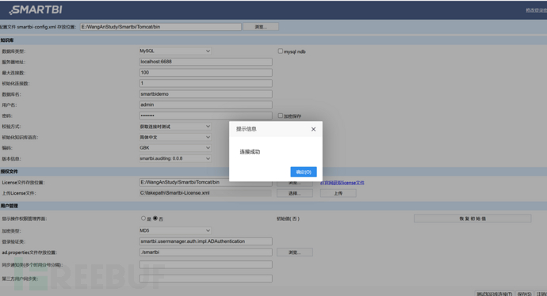Image resolution: width=547 pixels, height=296 pixels.
Task: Expand the smartbi.auditing 0.0.8 version dropdown
Action: click(175, 158)
